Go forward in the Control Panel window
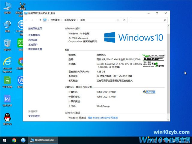 32,20
